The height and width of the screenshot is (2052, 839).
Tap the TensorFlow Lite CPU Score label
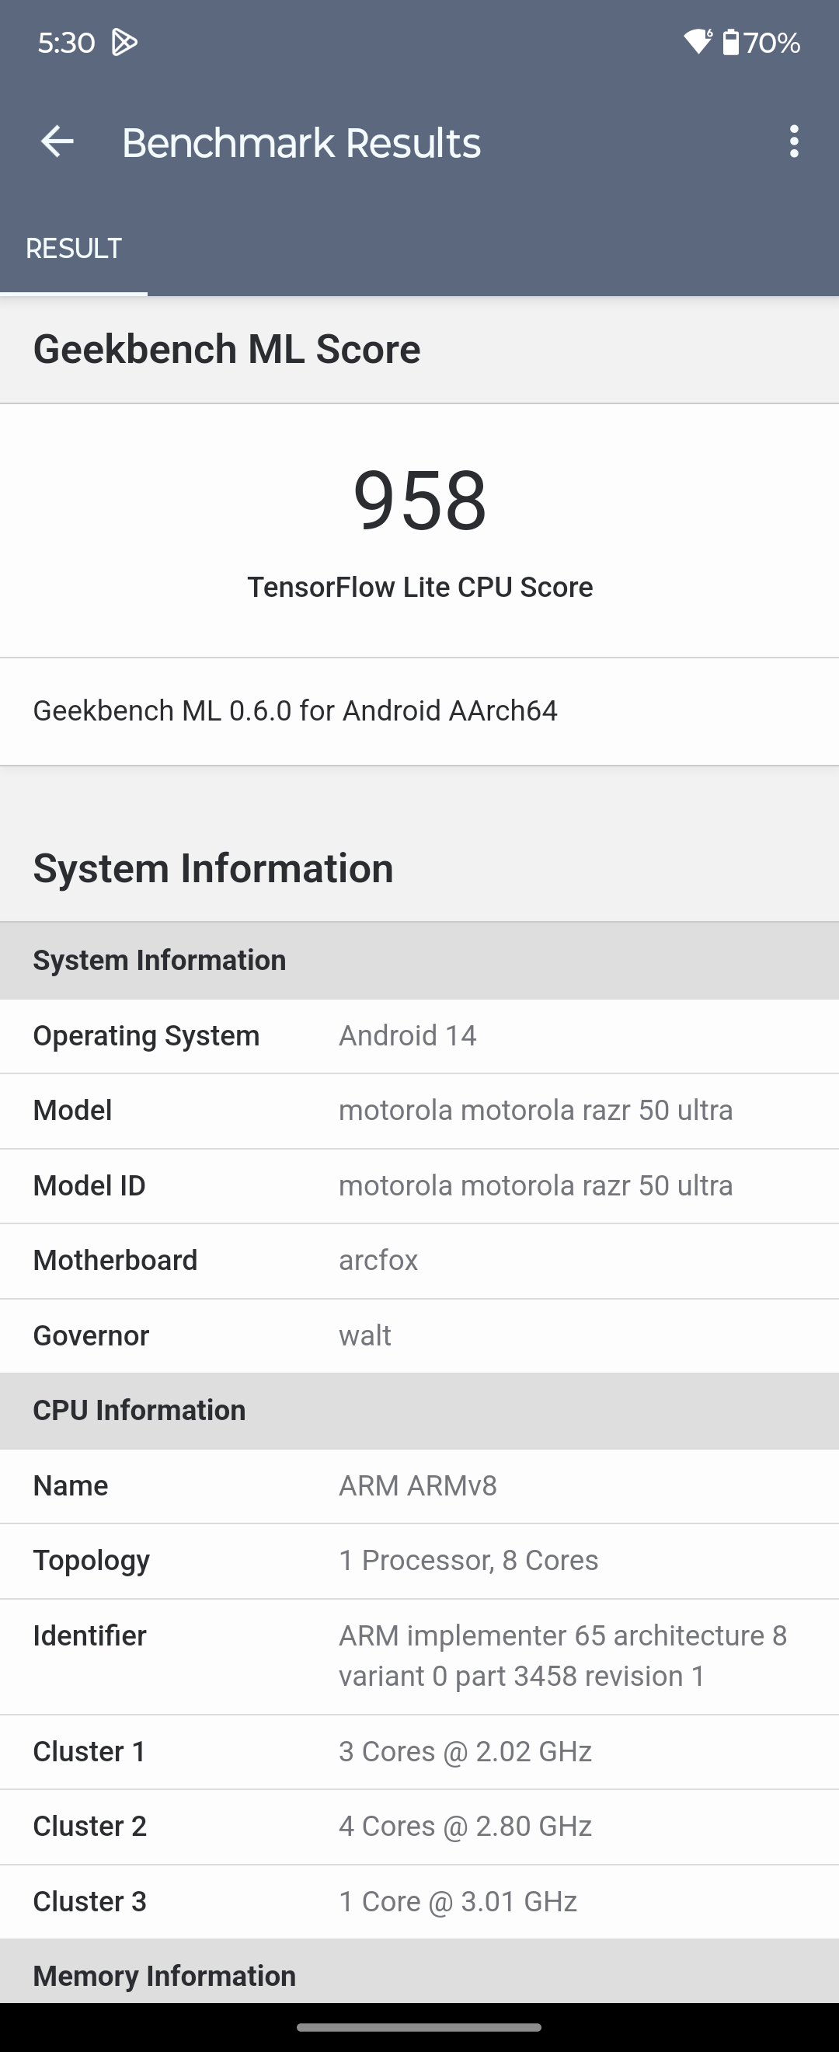pos(419,587)
